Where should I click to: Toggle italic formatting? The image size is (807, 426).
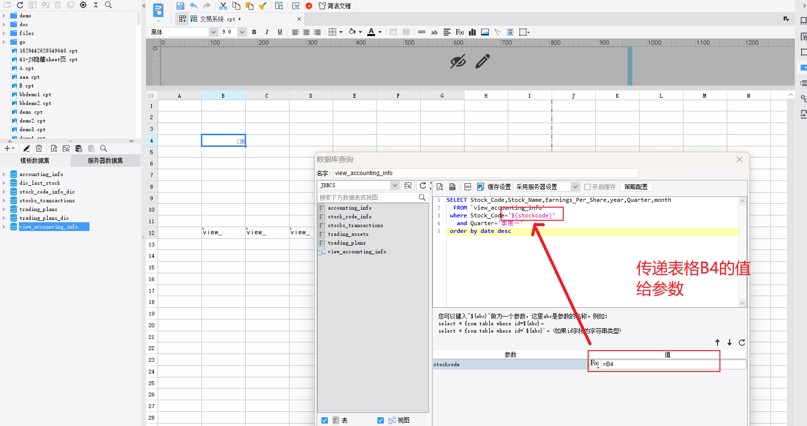pos(267,32)
